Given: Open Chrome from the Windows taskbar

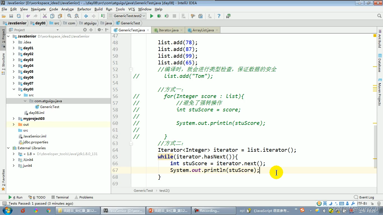Looking at the screenshot, I should (49, 211).
